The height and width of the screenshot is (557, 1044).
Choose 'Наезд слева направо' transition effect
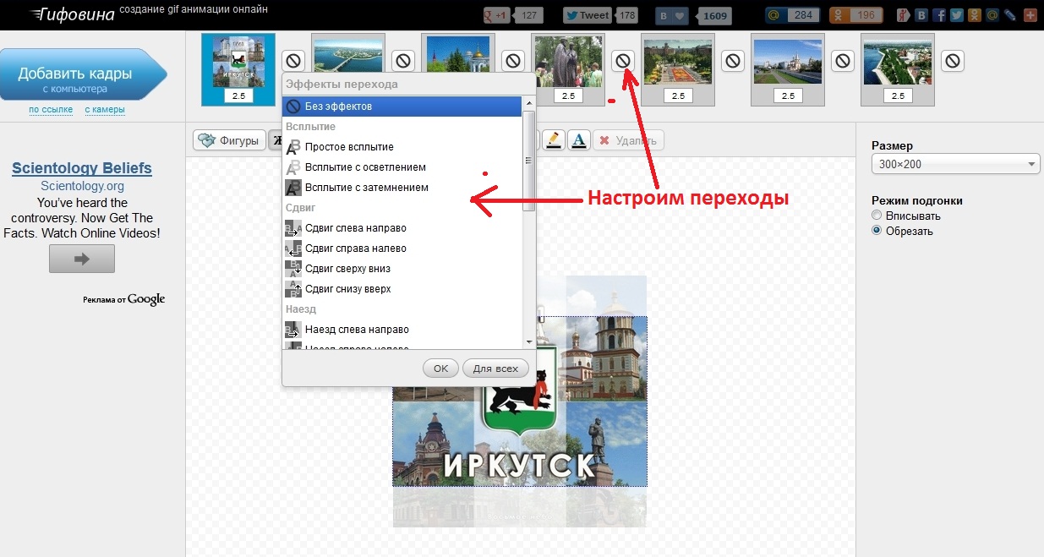pos(402,330)
